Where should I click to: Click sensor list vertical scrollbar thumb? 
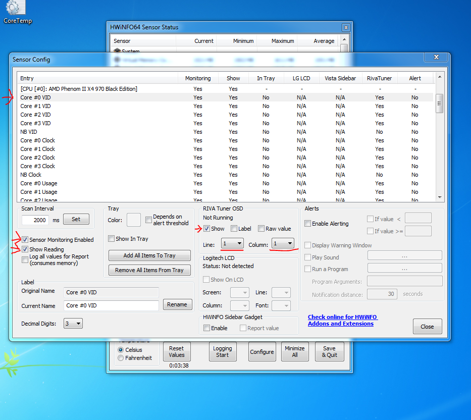pyautogui.click(x=440, y=103)
